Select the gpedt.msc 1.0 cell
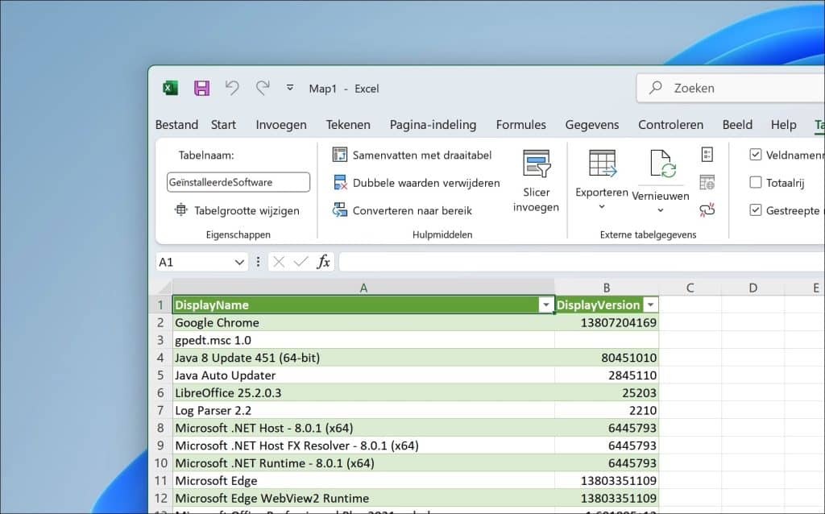Image resolution: width=825 pixels, height=514 pixels. tap(363, 341)
